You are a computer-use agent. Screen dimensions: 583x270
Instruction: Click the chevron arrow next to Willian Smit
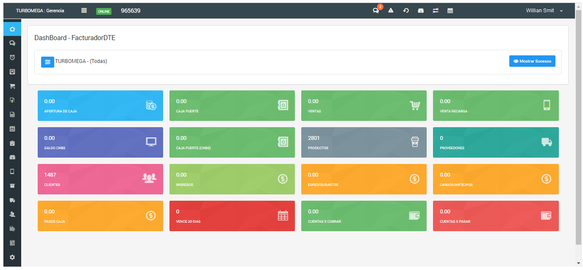coord(561,11)
